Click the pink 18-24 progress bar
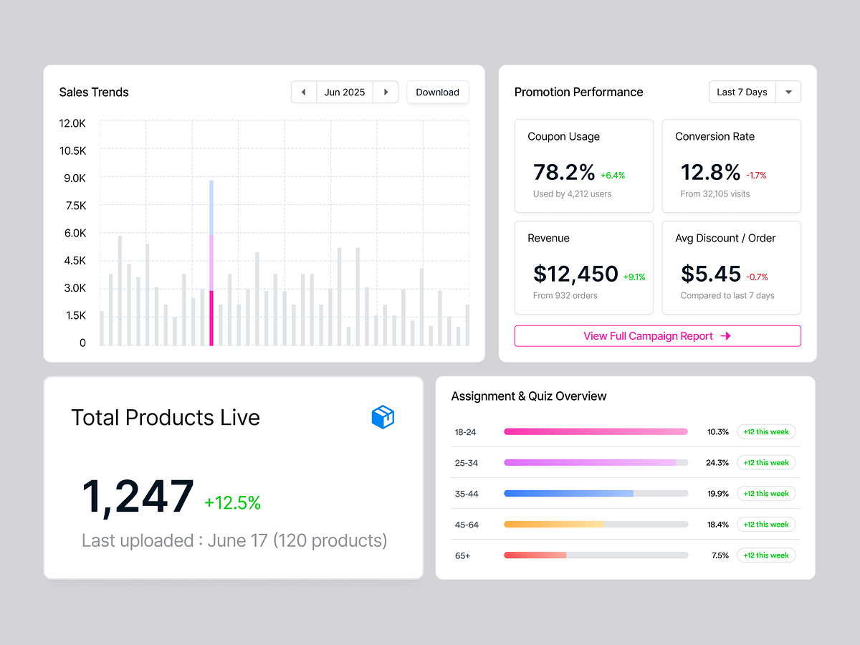The width and height of the screenshot is (860, 645). [x=596, y=432]
